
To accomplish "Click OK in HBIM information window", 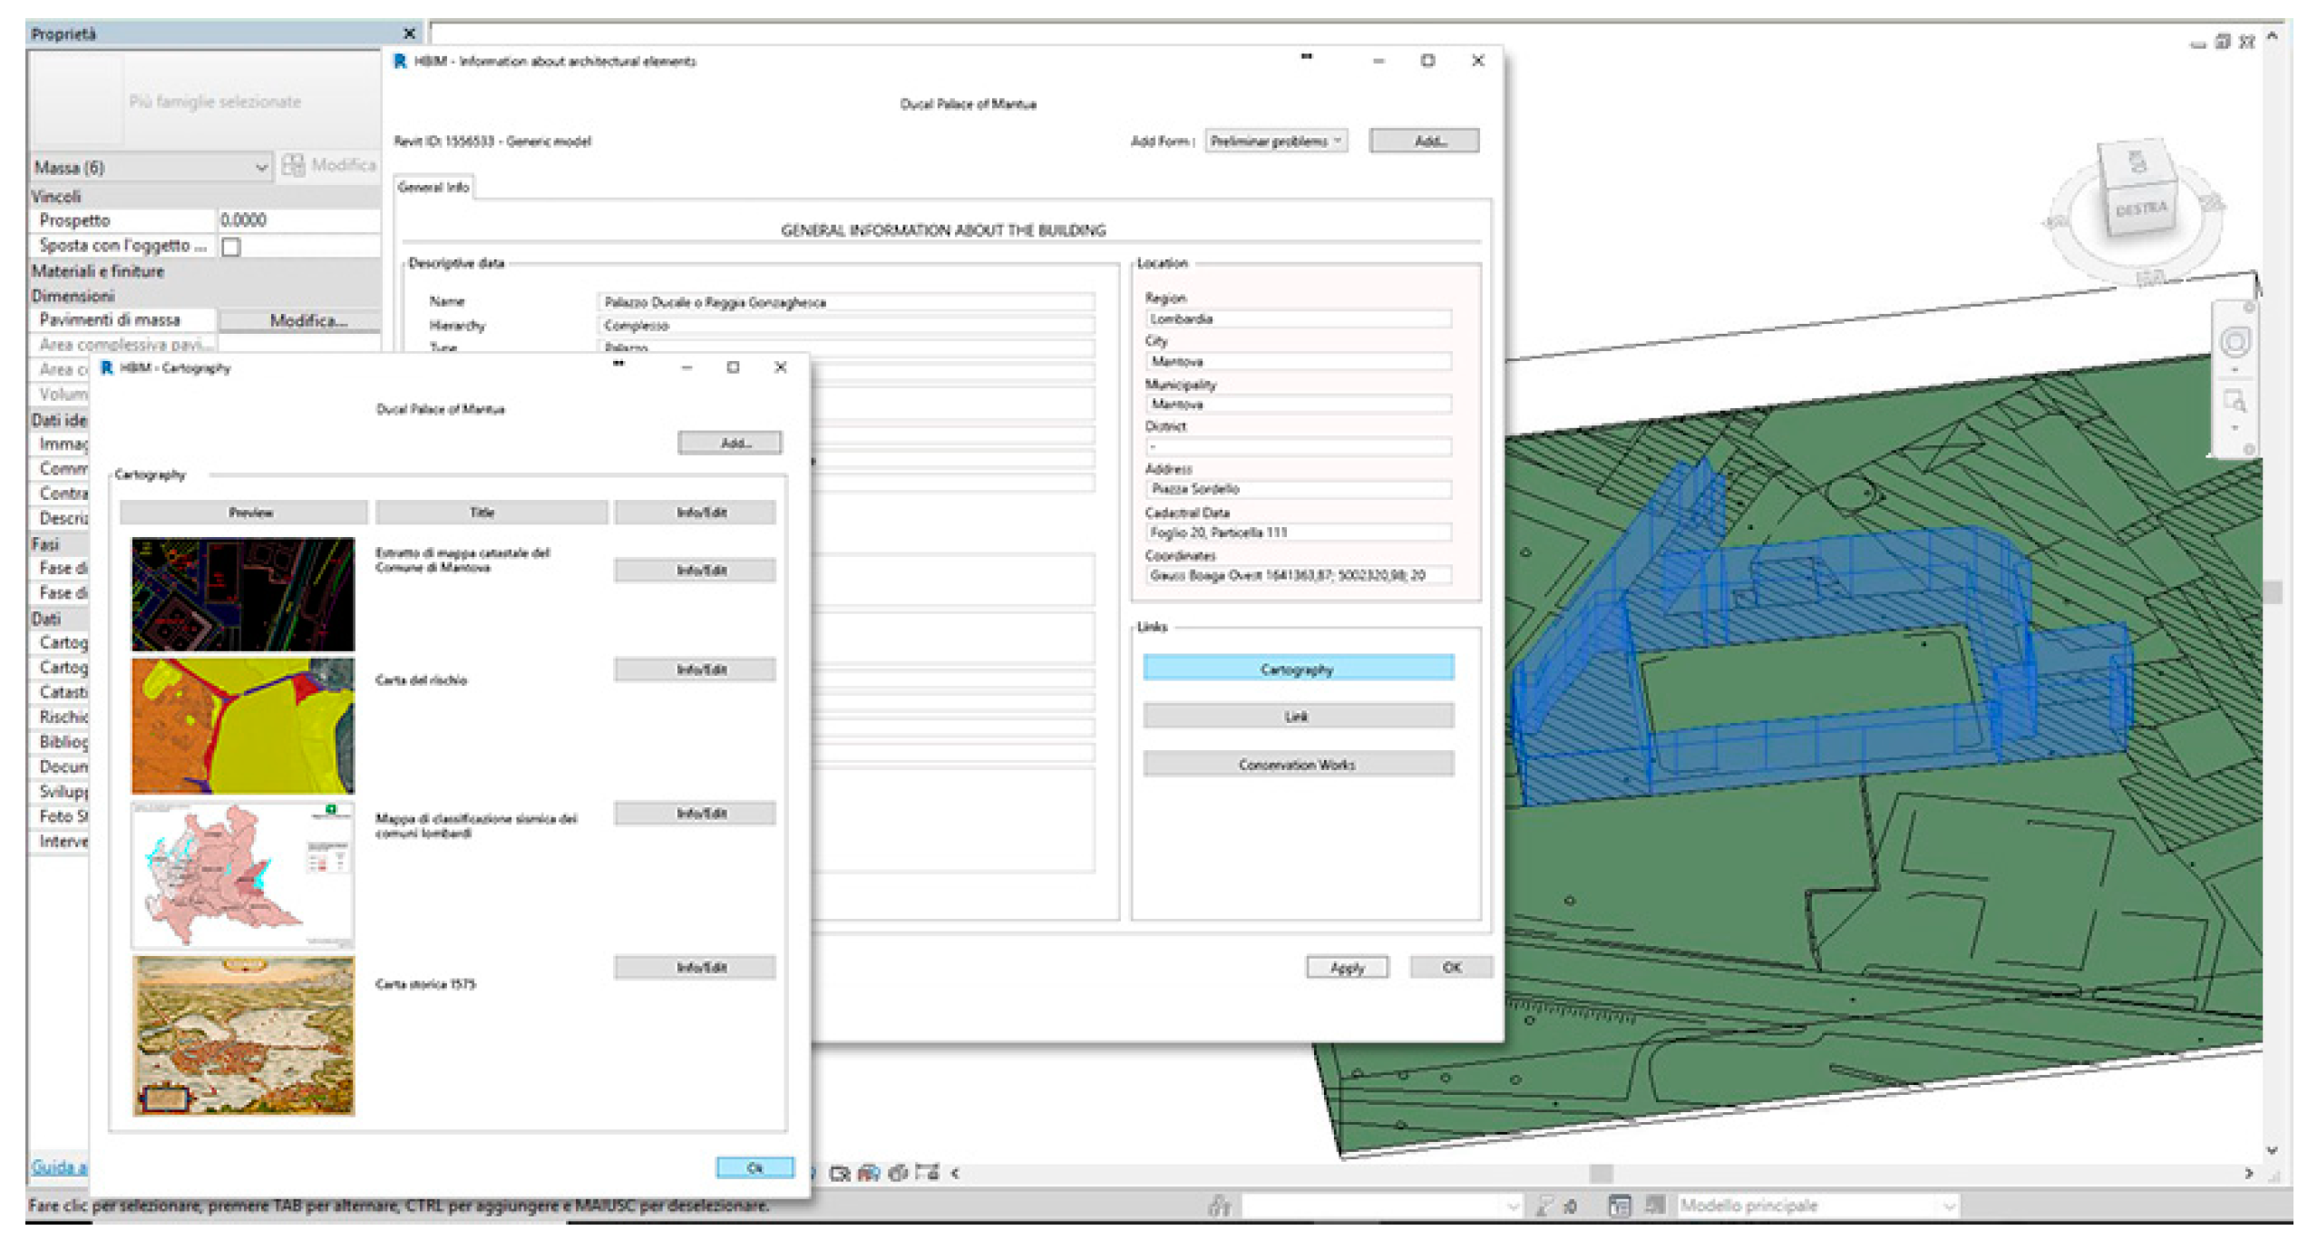I will pyautogui.click(x=1451, y=968).
